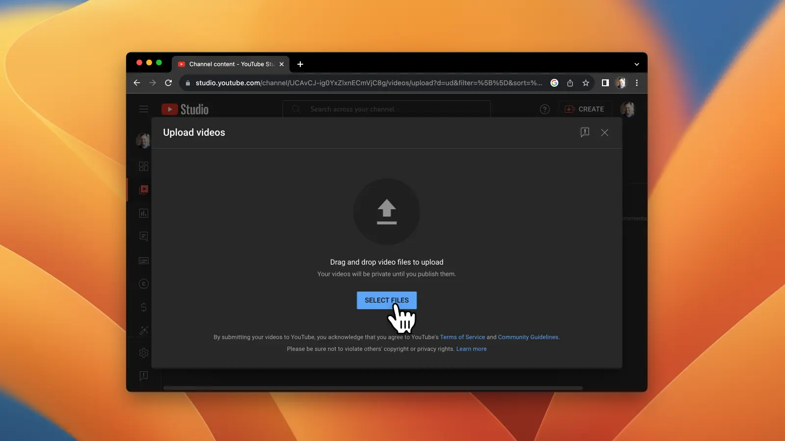
Task: Bookmark this page with the star
Action: click(586, 83)
